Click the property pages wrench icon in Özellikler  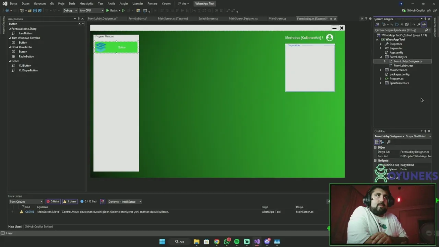(x=389, y=142)
